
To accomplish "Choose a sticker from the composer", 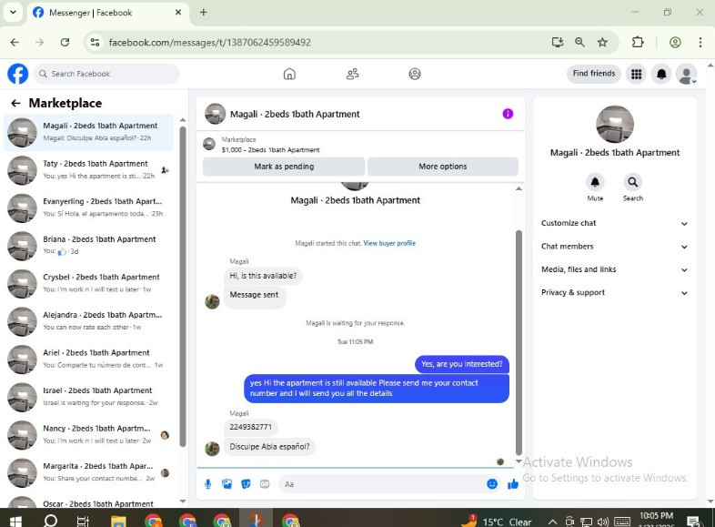I will (246, 484).
